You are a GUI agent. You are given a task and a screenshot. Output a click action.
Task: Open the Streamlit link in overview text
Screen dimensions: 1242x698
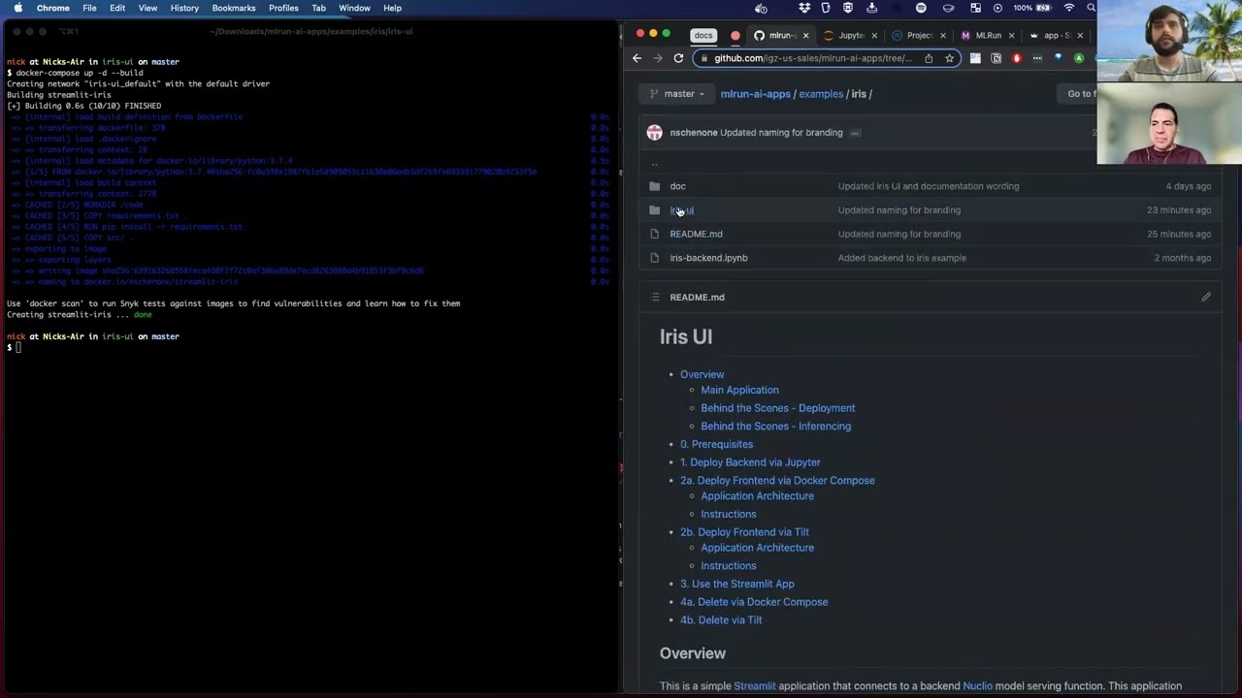[755, 686]
